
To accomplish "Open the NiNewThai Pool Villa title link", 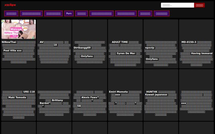I will pyautogui.click(x=19, y=52).
